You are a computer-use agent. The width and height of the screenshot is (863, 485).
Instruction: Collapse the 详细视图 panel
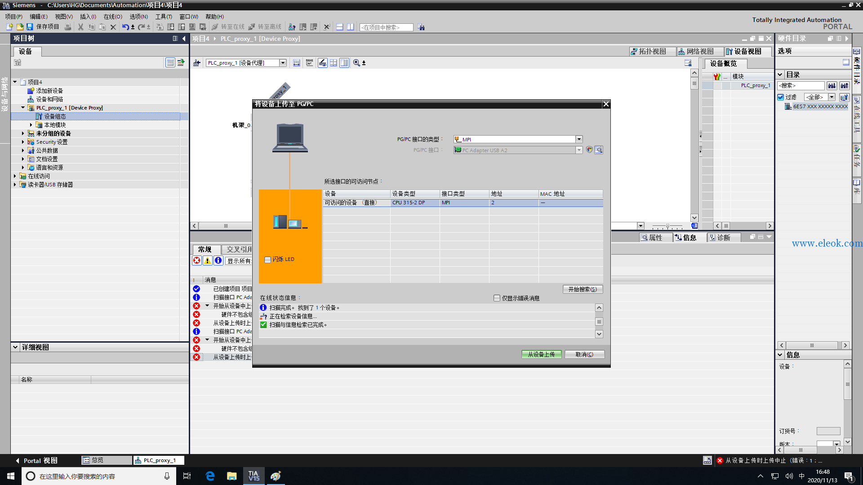[15, 347]
